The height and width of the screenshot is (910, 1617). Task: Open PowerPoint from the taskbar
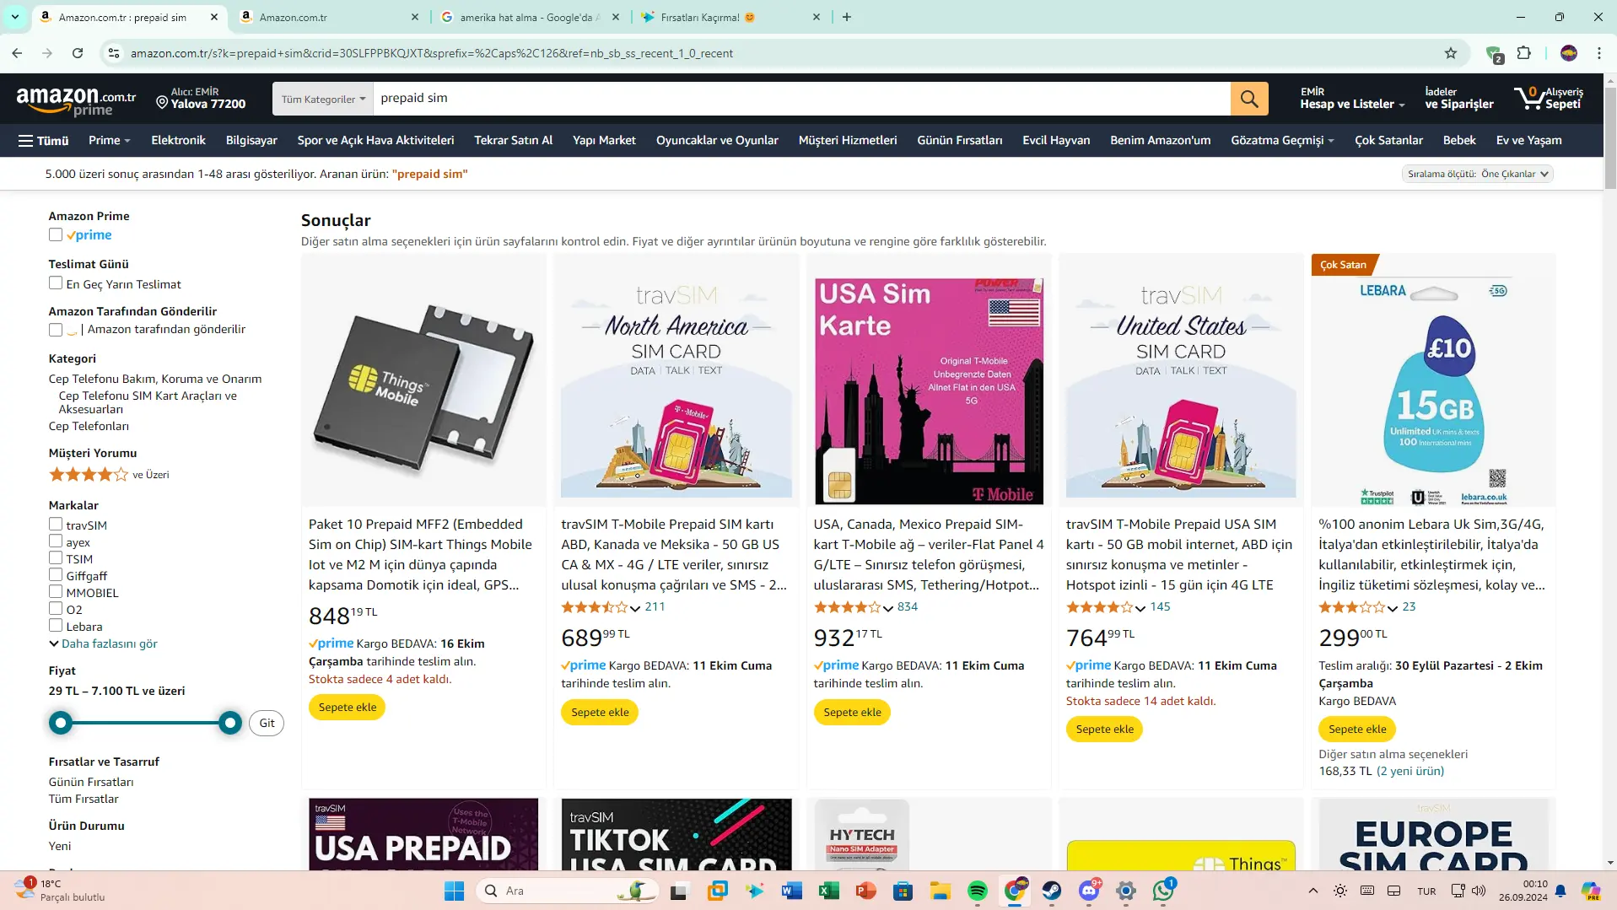pos(865,891)
